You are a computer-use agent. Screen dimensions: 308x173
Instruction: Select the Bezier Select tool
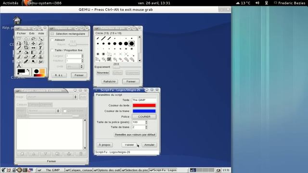pos(19,43)
